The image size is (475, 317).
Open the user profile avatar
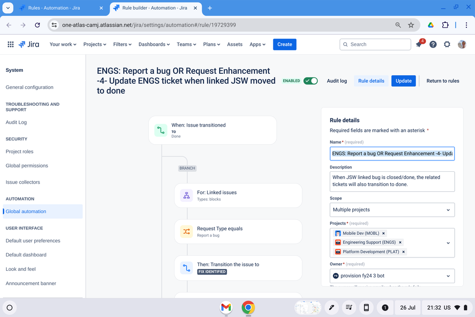pos(462,44)
